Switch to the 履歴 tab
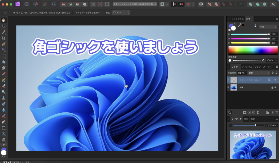 pos(252,119)
